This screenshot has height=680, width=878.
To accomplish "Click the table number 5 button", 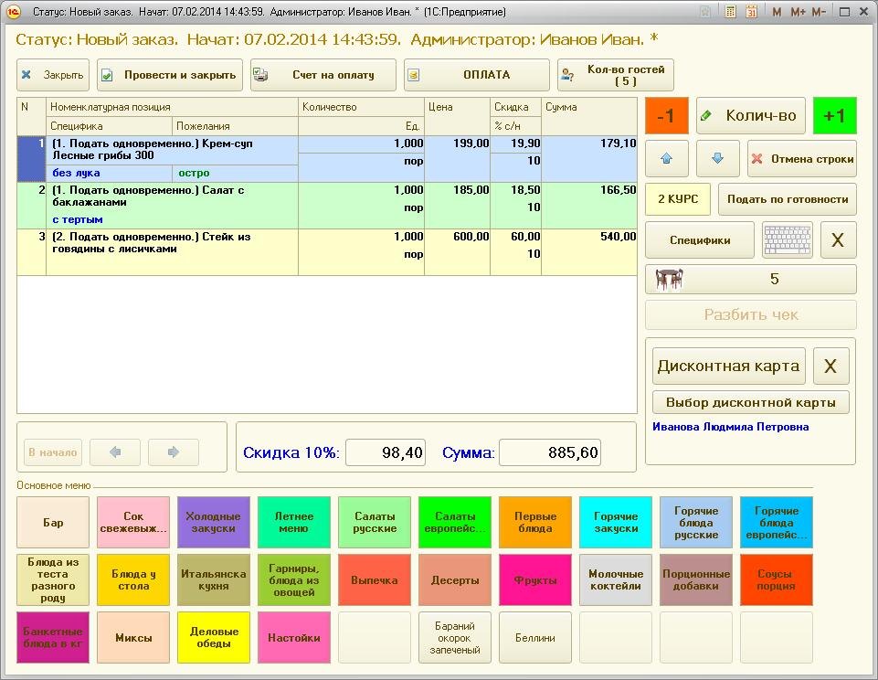I will point(751,279).
